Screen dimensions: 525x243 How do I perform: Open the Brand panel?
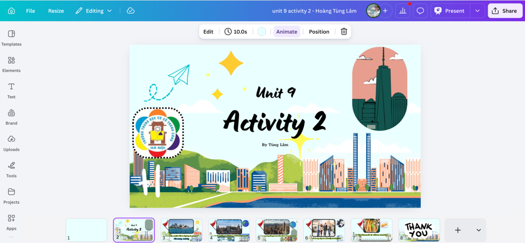(x=11, y=117)
